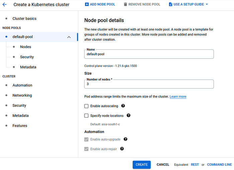This screenshot has height=170, width=234.
Task: Check Specify node locations
Action: (86, 116)
